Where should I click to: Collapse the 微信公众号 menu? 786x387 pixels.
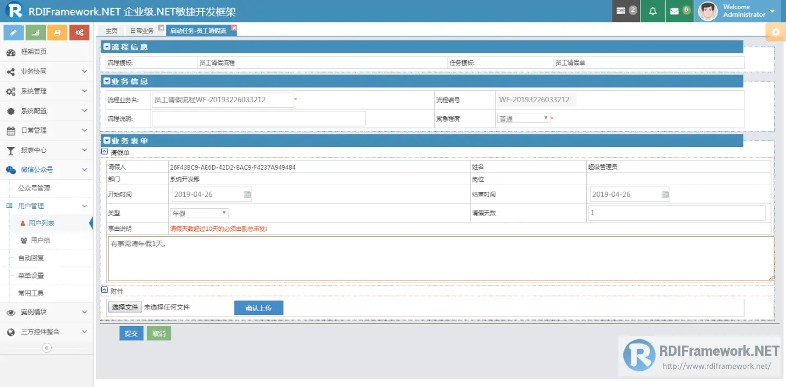(46, 170)
